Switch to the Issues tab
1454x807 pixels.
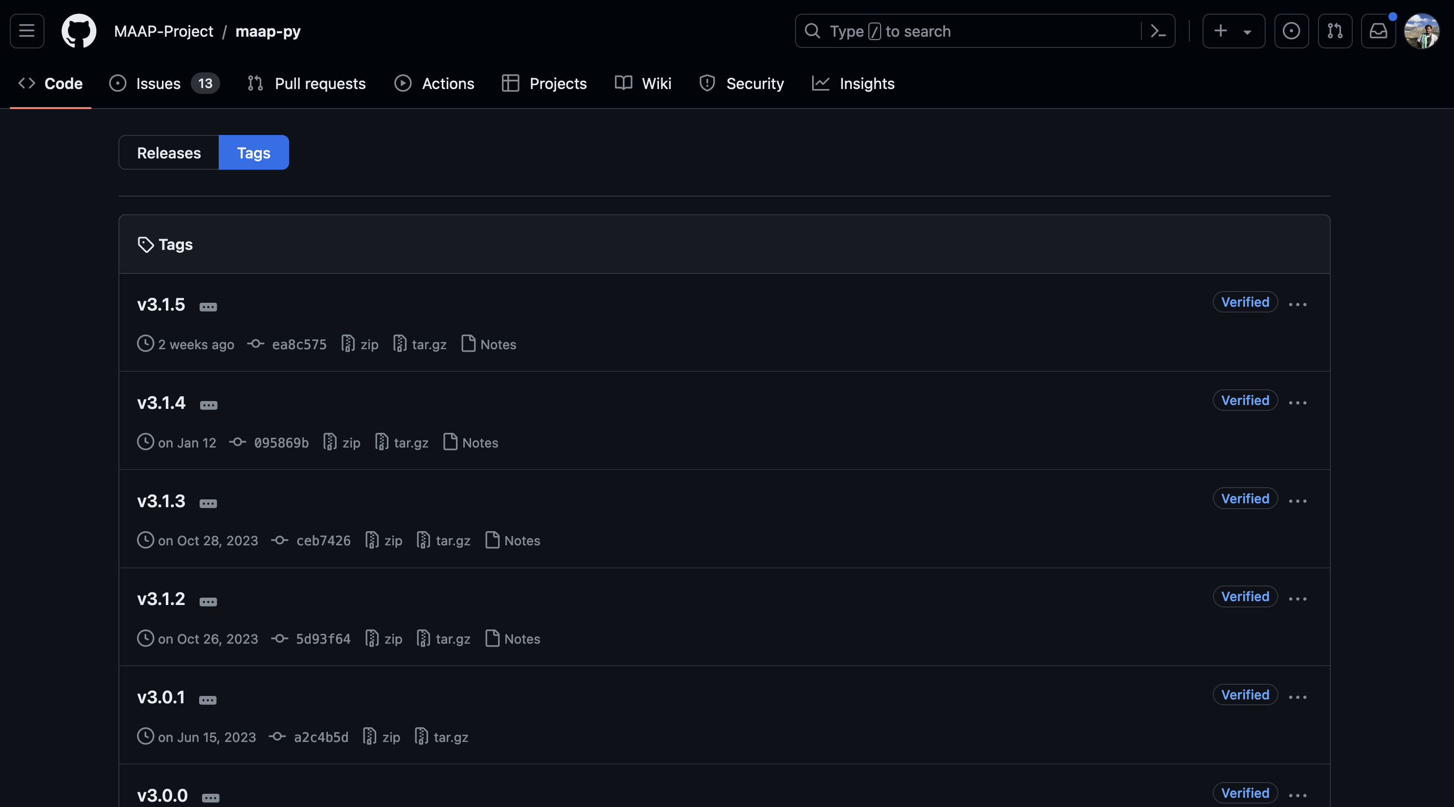pos(164,84)
